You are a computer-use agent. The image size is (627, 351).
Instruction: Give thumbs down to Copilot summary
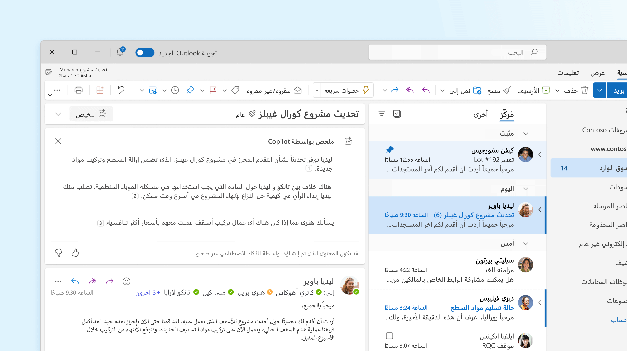pos(58,253)
